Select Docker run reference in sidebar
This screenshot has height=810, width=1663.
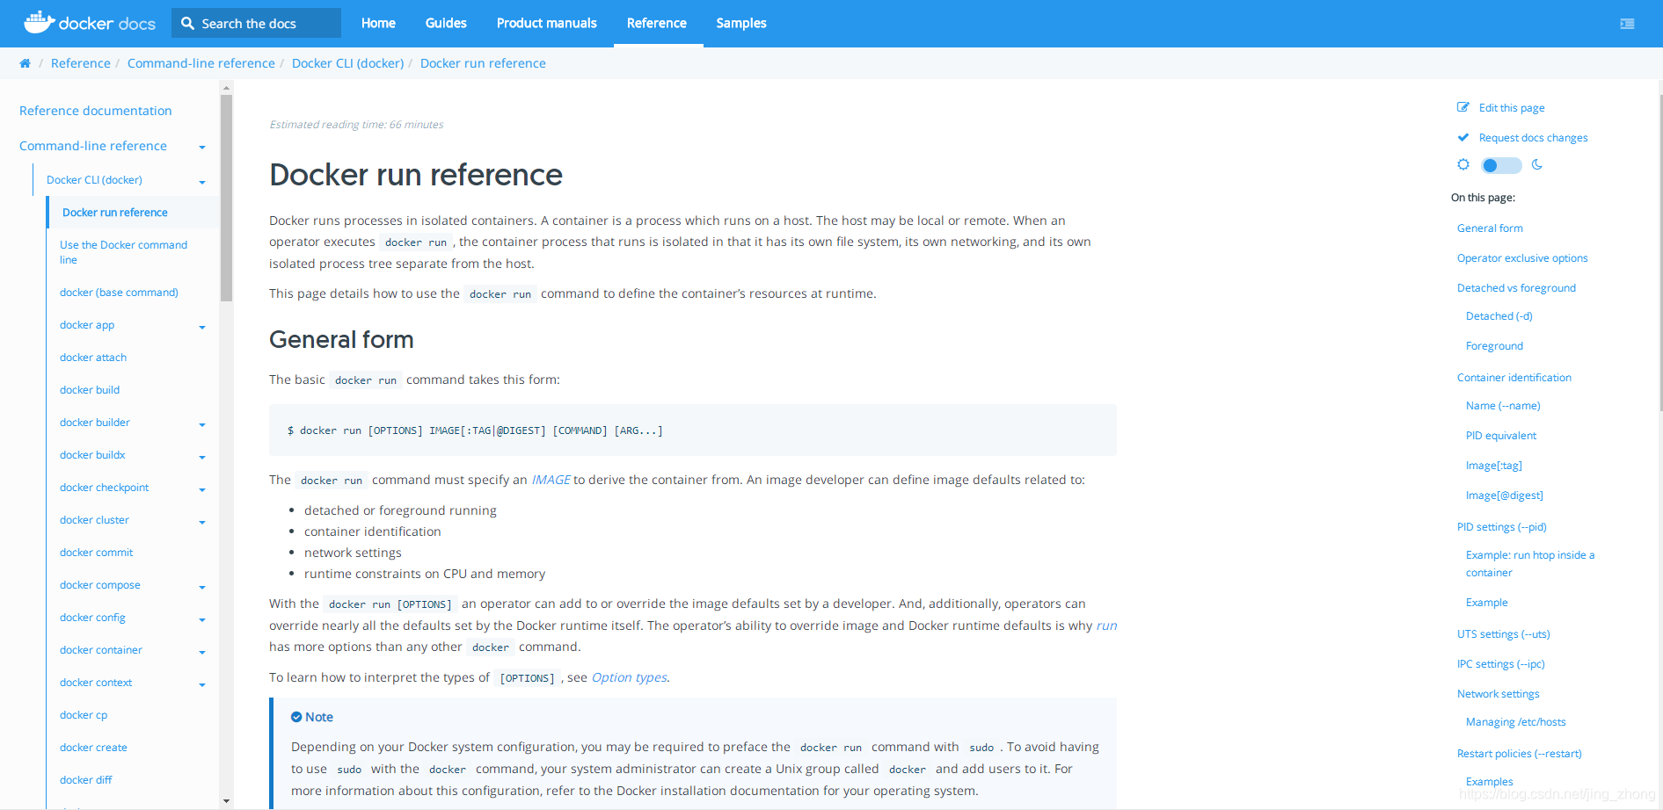tap(115, 213)
